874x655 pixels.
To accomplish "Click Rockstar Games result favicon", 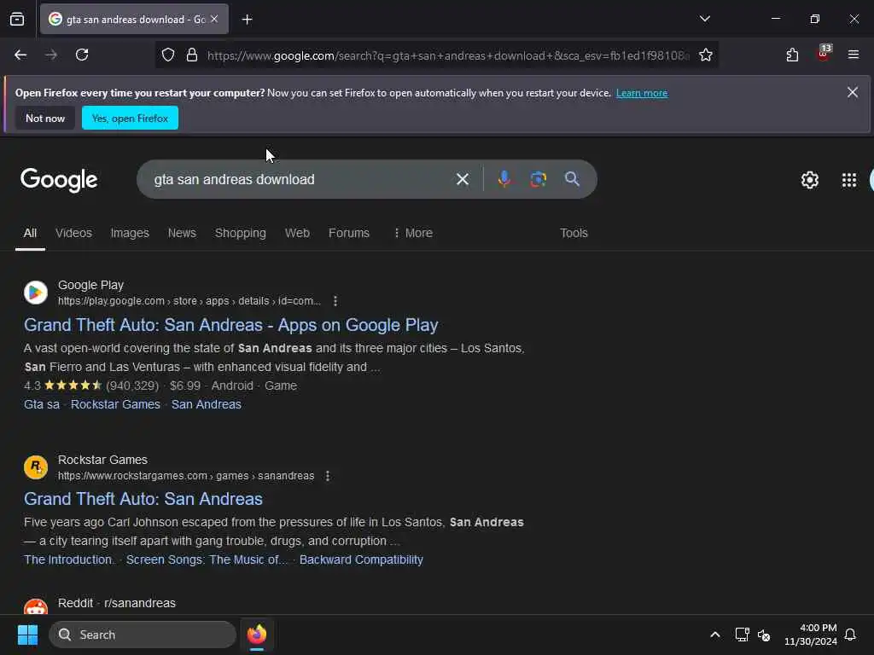I will coord(36,467).
